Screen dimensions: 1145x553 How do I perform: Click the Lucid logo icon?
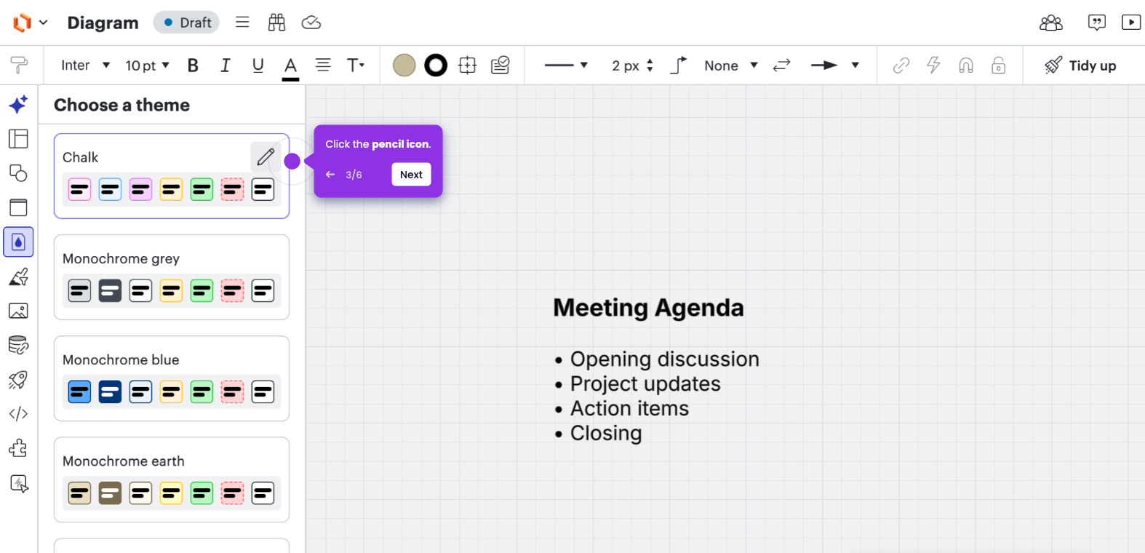click(22, 23)
